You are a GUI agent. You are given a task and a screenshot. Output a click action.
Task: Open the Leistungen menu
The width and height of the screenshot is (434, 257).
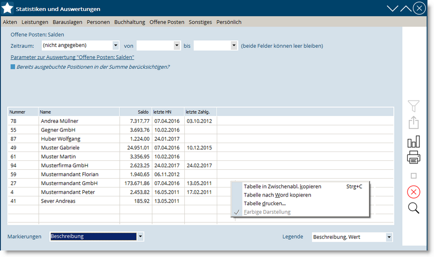click(35, 22)
